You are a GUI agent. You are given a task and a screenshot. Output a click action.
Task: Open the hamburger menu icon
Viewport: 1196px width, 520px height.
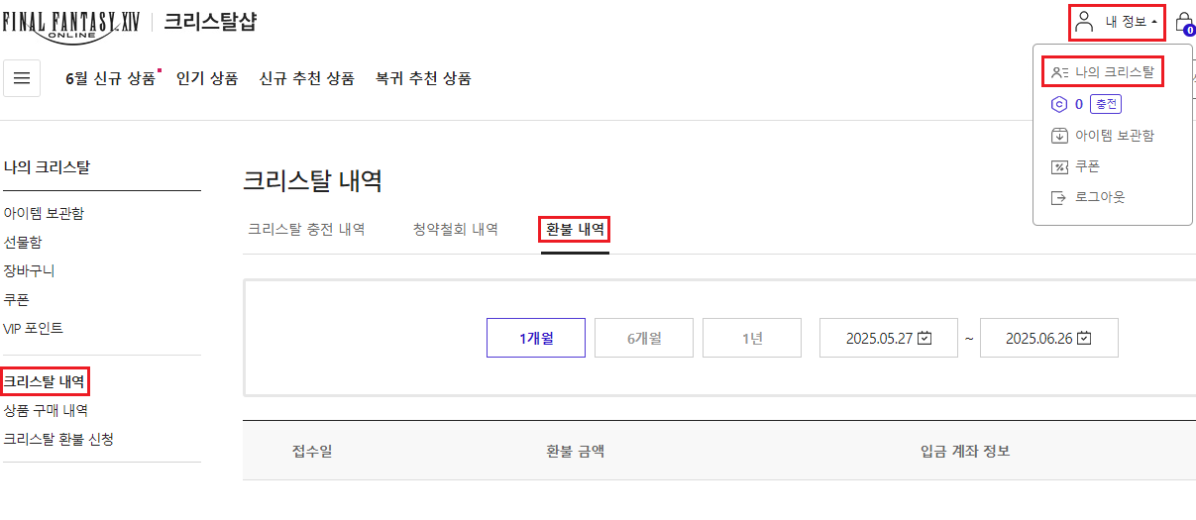click(x=22, y=78)
